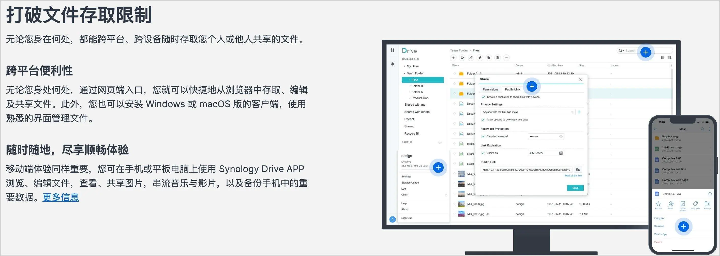Viewport: 720px width, 256px height.
Task: Click the 更多信息 link
Action: [x=61, y=197]
